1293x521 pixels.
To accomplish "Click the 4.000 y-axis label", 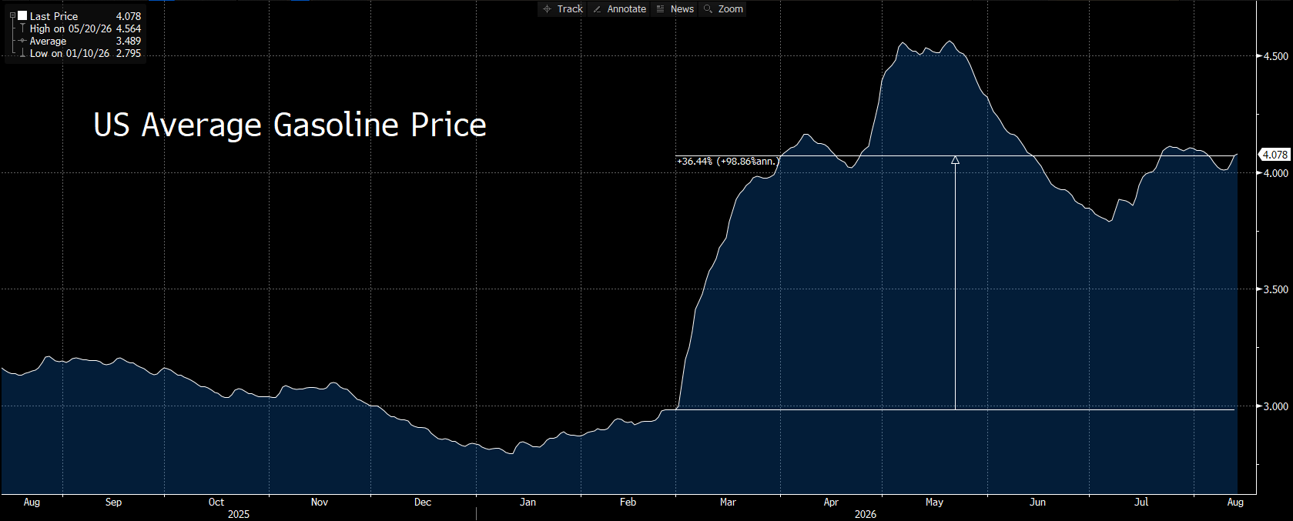I will (x=1275, y=173).
